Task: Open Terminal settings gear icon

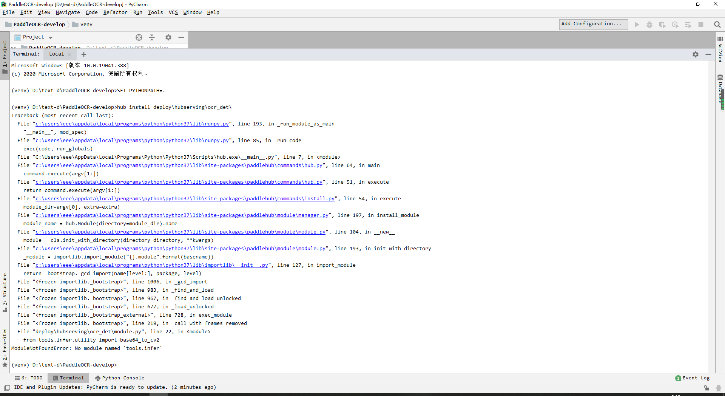Action: click(x=695, y=54)
